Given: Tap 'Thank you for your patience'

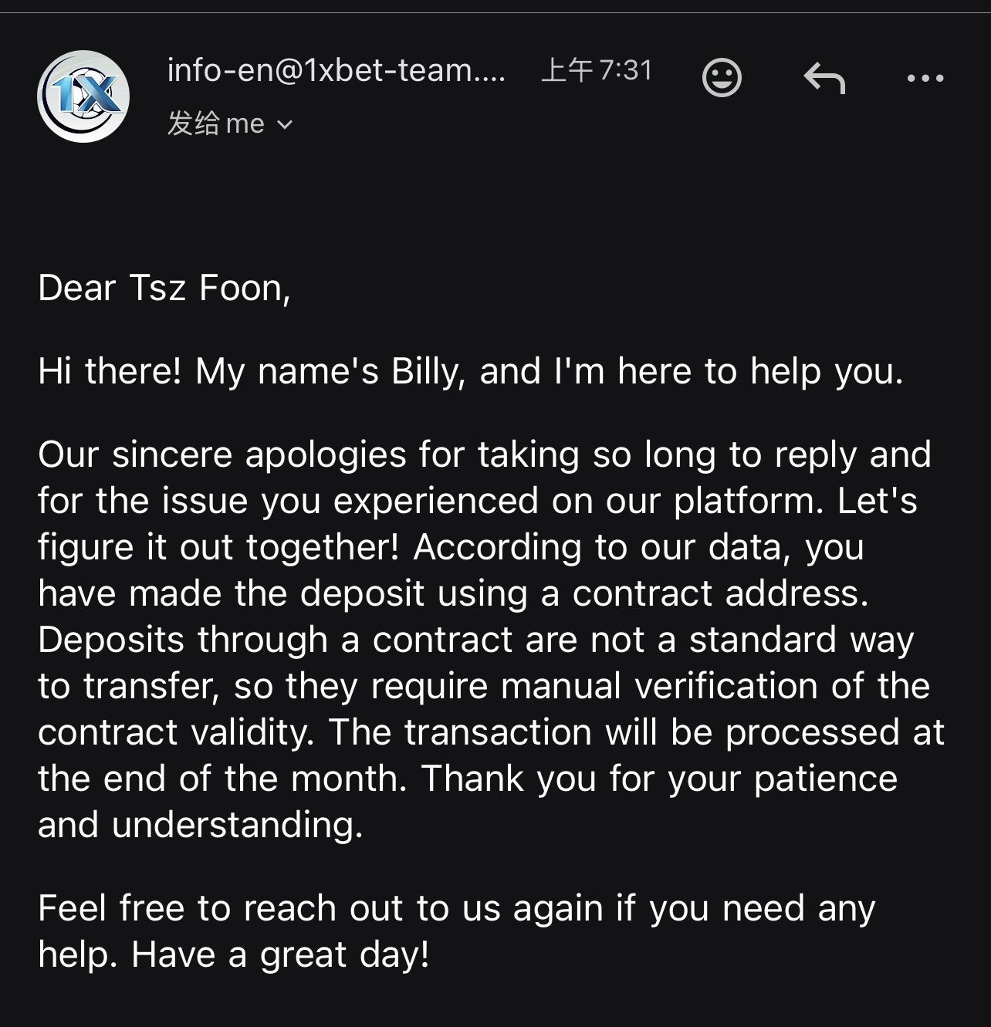Looking at the screenshot, I should click(x=659, y=779).
